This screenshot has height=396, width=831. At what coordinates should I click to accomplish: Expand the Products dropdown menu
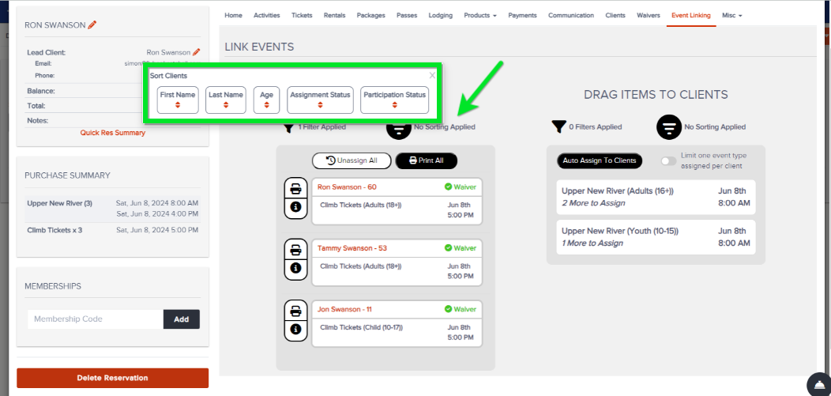point(480,15)
